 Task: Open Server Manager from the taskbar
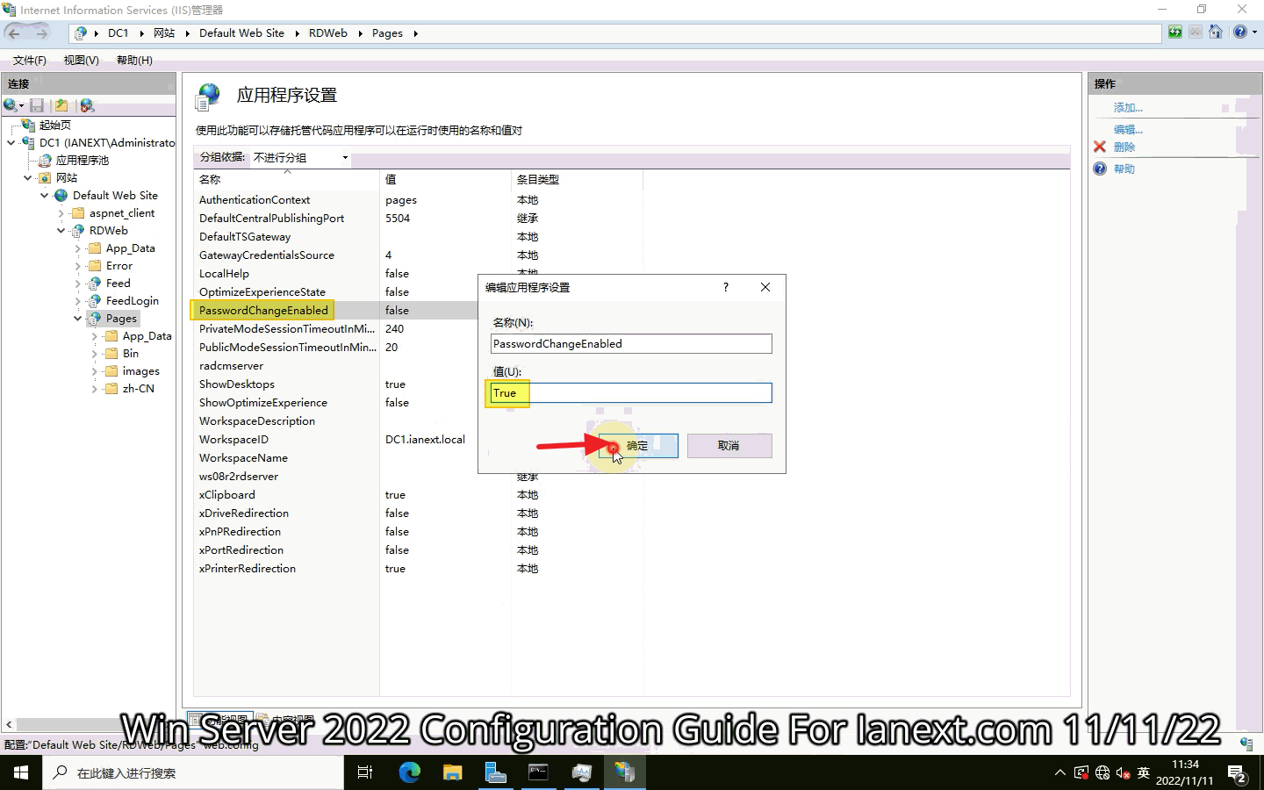(495, 772)
